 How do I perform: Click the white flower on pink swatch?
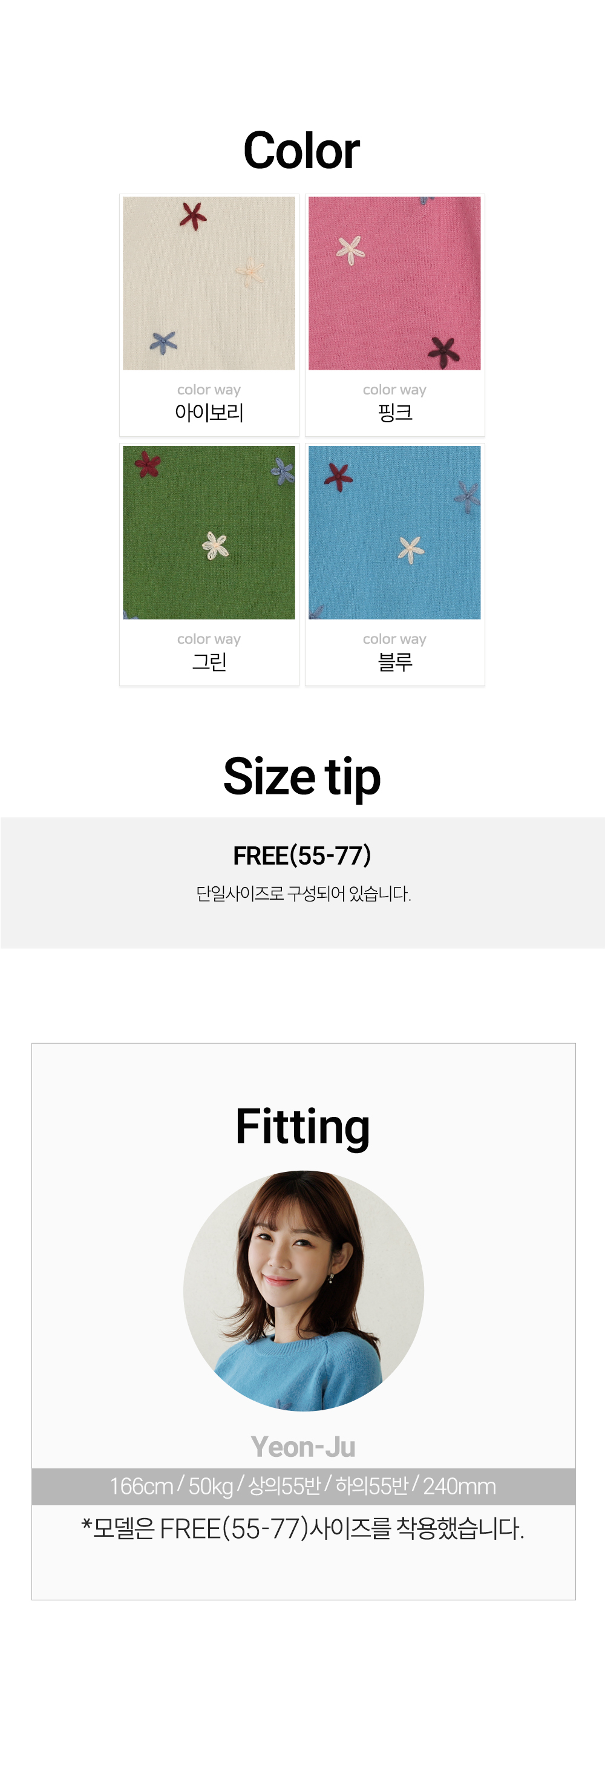(x=350, y=250)
